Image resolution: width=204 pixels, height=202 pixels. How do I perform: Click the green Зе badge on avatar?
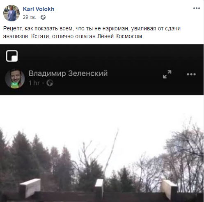tap(15, 85)
